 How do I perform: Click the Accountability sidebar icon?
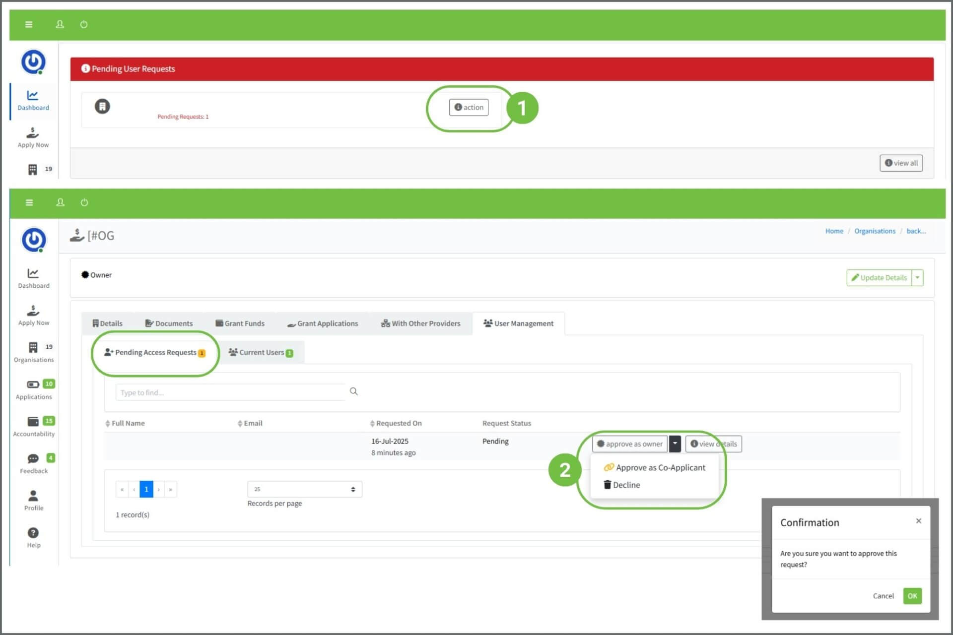click(x=33, y=422)
